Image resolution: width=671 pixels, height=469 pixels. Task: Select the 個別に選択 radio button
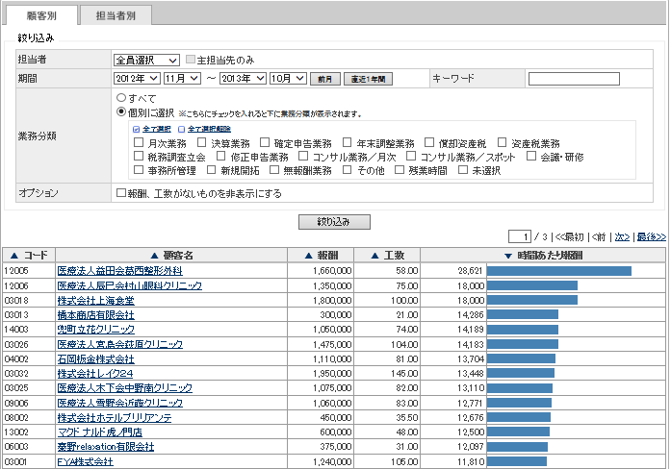(x=121, y=111)
